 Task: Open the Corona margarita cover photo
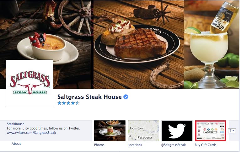click(x=211, y=44)
